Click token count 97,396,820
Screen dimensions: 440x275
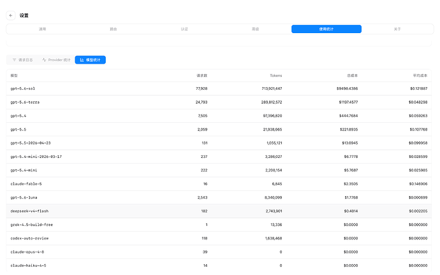(272, 116)
